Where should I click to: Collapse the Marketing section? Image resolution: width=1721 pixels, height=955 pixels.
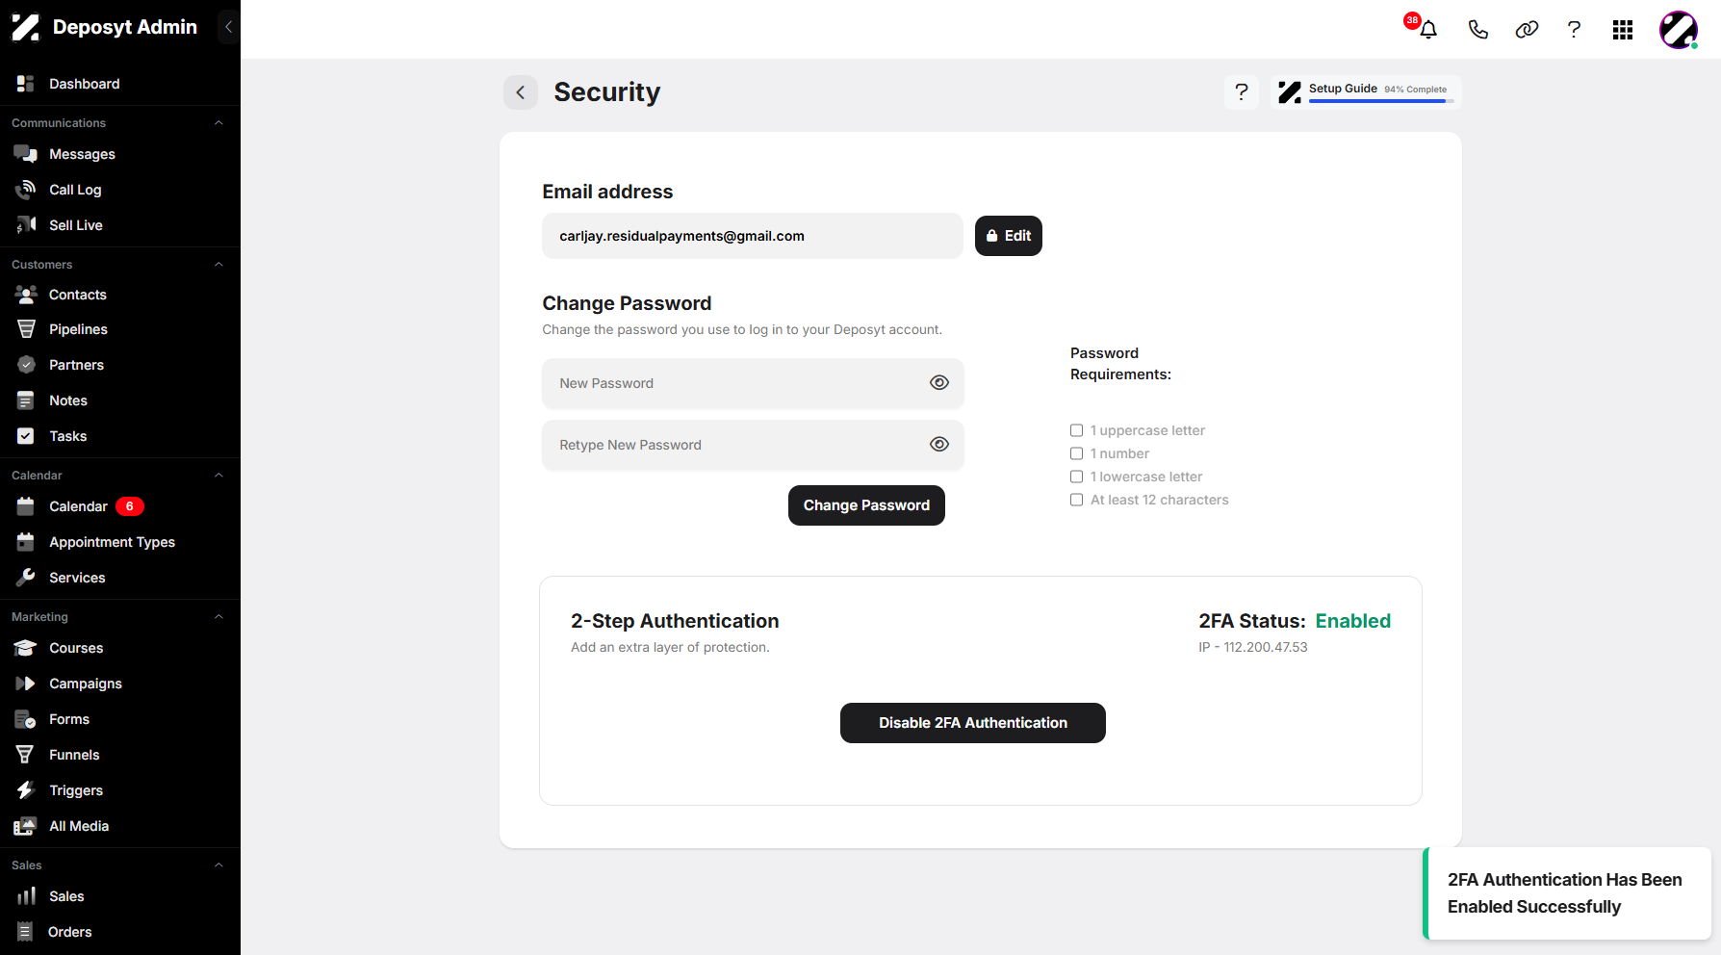(218, 617)
